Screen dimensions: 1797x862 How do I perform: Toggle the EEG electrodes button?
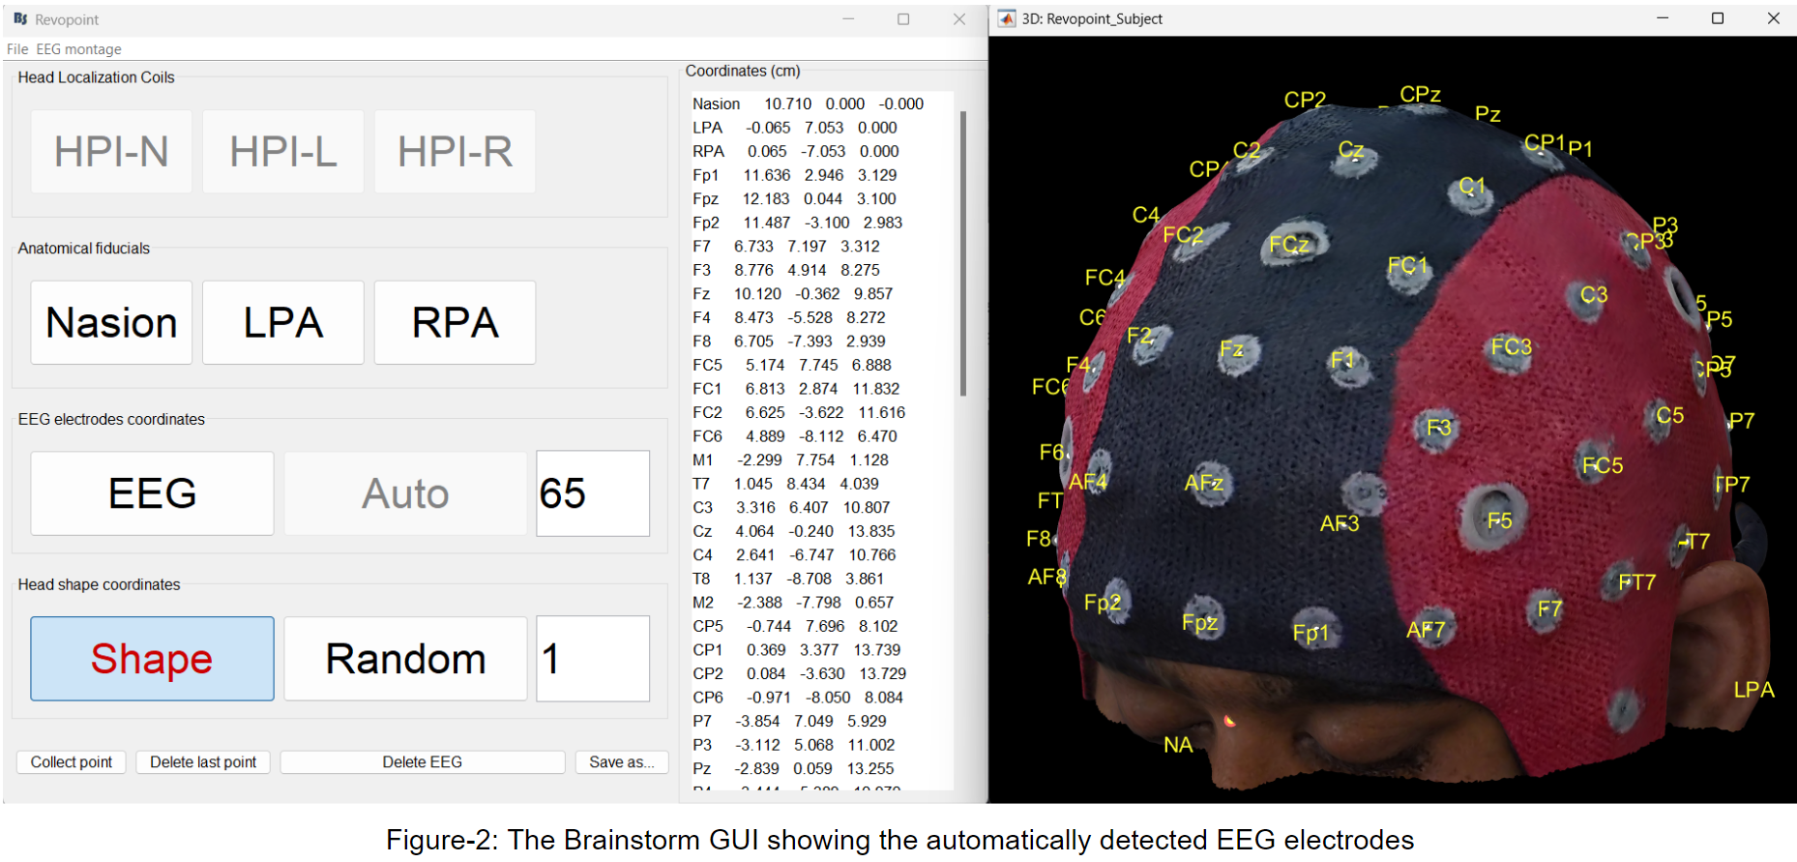click(x=152, y=493)
